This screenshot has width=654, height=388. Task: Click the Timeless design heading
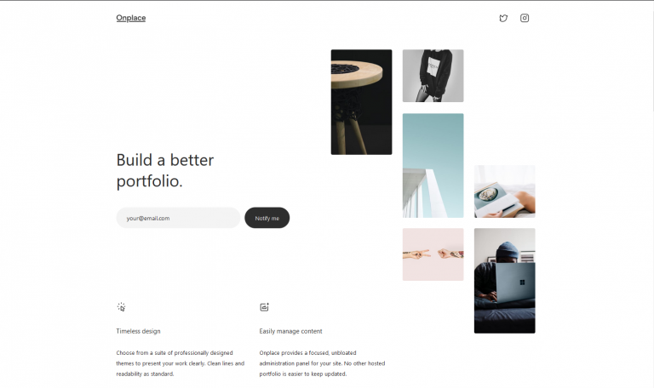(138, 331)
